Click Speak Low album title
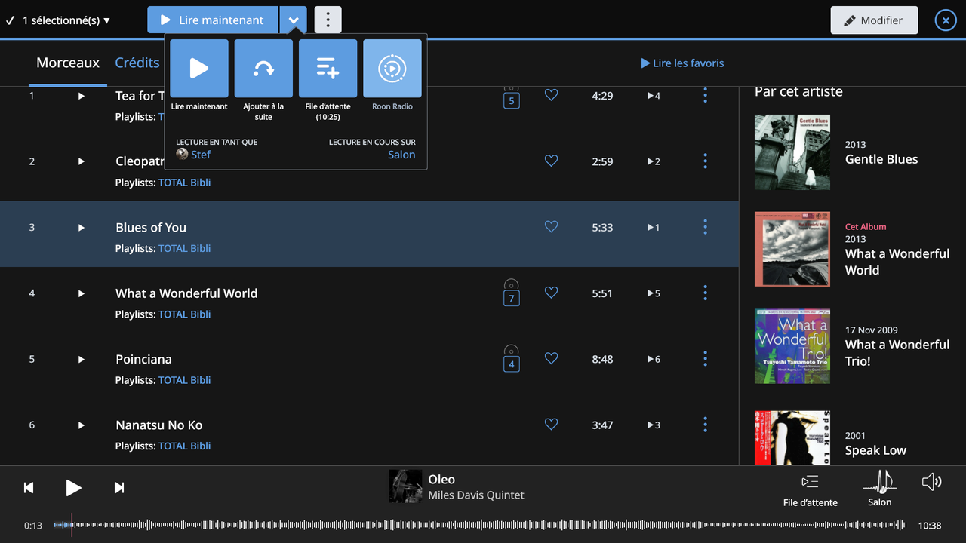The width and height of the screenshot is (966, 543). [875, 450]
